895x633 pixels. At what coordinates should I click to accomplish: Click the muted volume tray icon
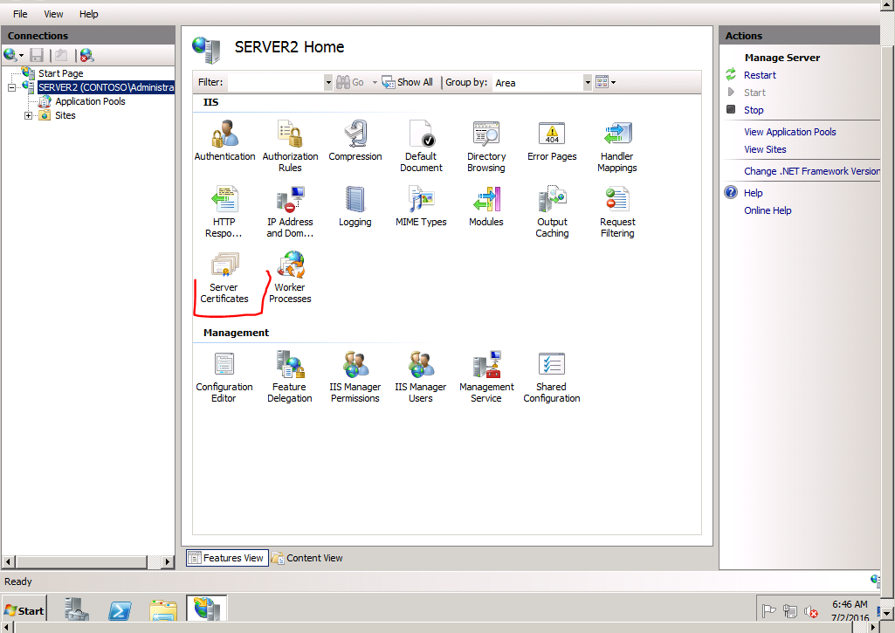pos(811,612)
